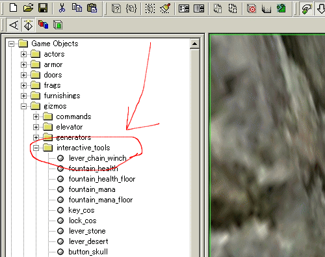Expand the commands folder
325x257 pixels.
coord(36,116)
